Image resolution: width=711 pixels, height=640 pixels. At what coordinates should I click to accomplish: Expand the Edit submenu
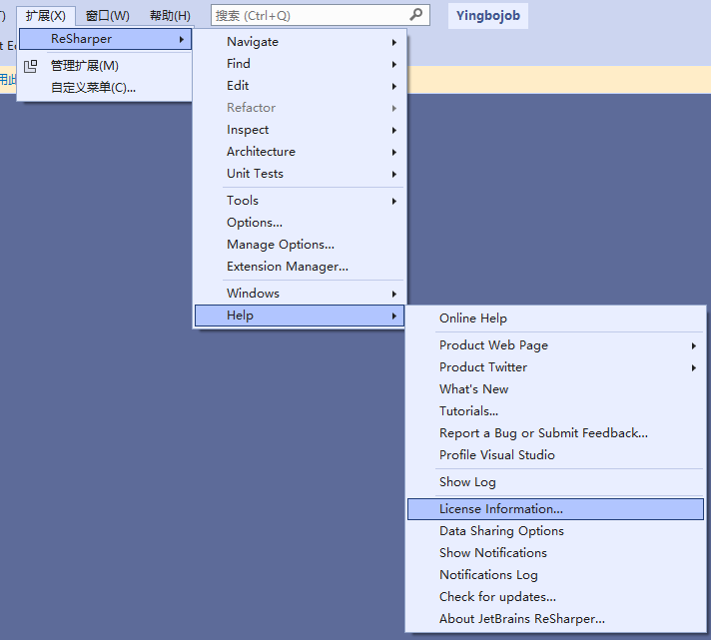(x=300, y=86)
